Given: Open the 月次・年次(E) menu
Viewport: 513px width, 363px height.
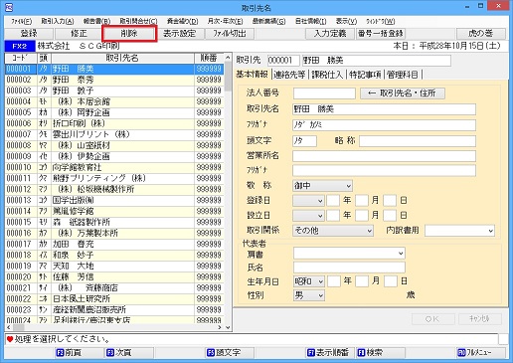Looking at the screenshot, I should tap(225, 21).
